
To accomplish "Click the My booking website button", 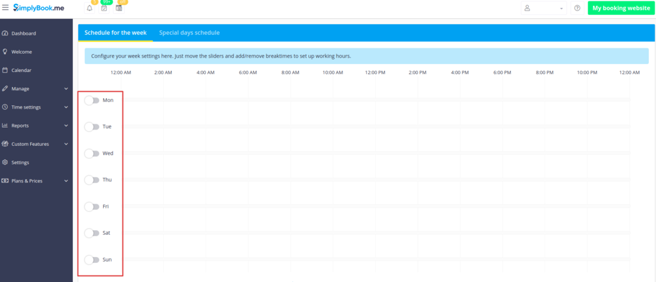I will point(621,9).
